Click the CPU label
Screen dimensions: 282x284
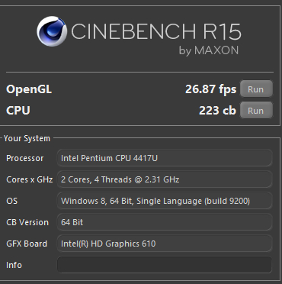(x=18, y=111)
